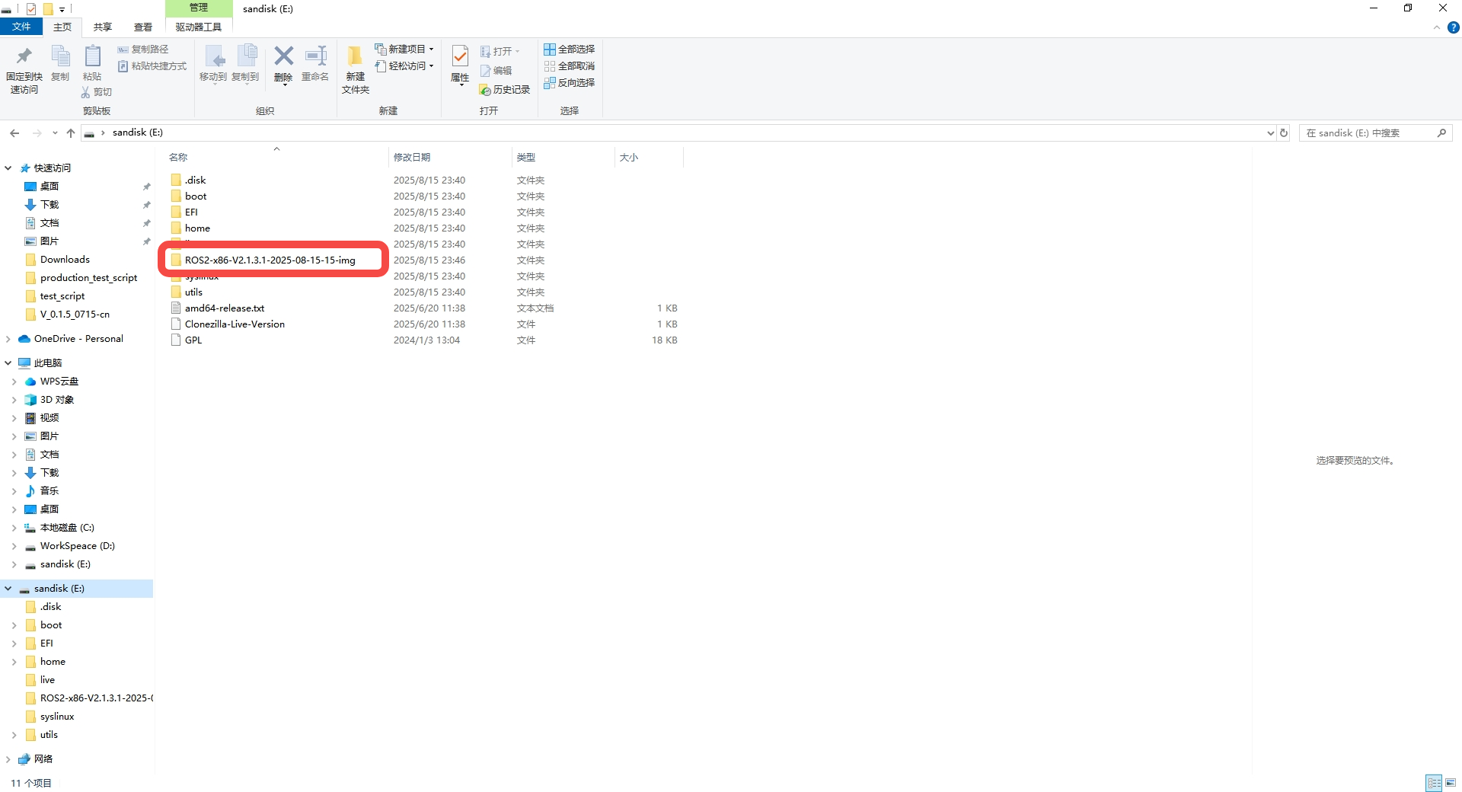Open the 共享 ribbon tab
Screen dimensions: 1462x792
pos(101,26)
